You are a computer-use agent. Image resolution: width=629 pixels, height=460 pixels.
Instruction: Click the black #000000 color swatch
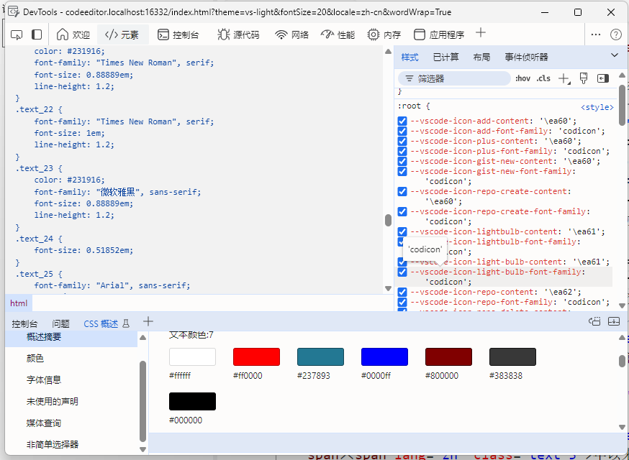click(193, 402)
